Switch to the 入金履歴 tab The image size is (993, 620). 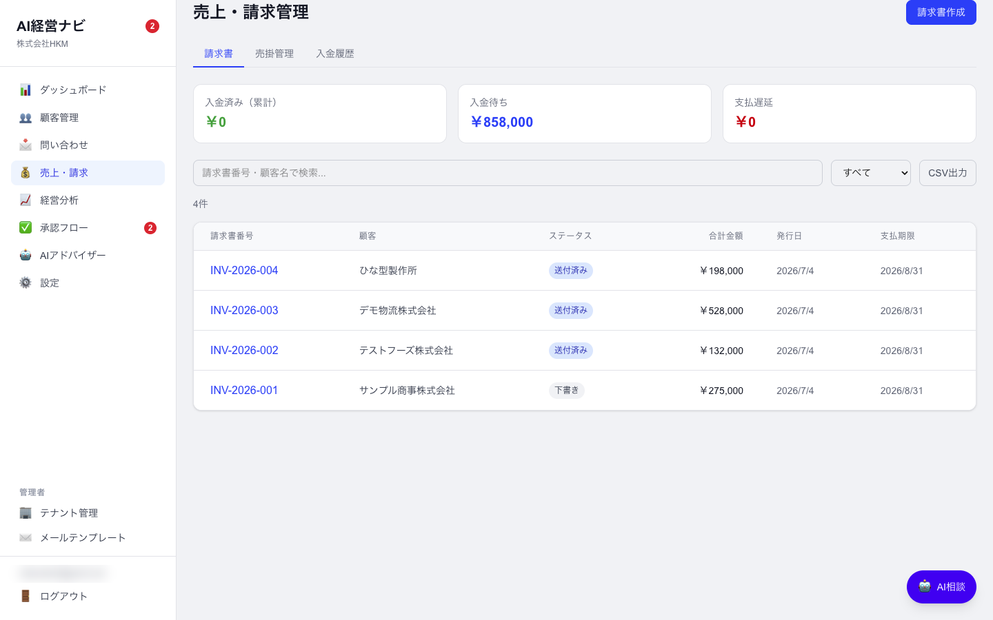tap(335, 54)
